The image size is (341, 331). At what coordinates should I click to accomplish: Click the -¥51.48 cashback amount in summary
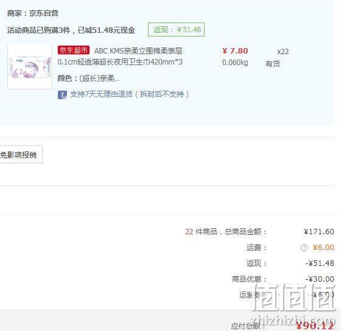point(320,263)
